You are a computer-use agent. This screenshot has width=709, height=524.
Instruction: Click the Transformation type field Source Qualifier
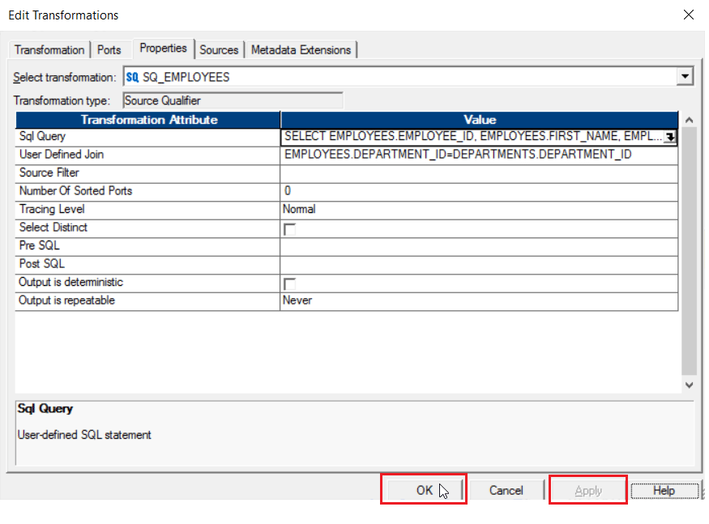233,100
